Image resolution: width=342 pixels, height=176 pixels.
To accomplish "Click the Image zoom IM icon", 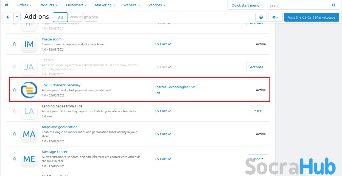I will click(x=29, y=44).
